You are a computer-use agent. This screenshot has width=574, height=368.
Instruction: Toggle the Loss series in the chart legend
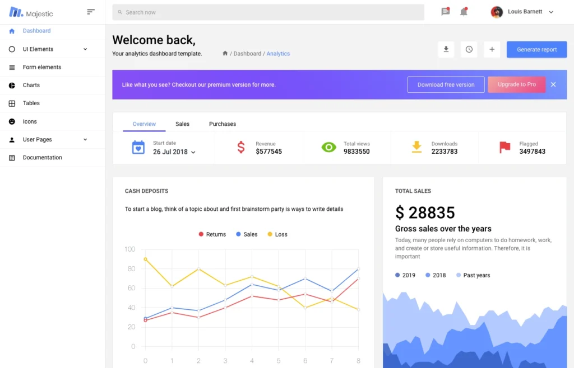[277, 234]
